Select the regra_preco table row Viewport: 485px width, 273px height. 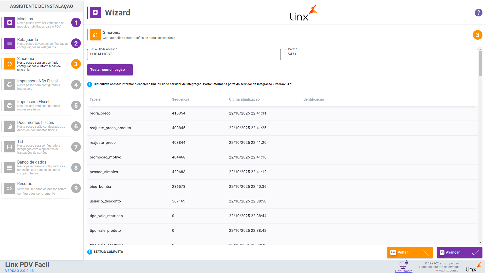click(283, 113)
